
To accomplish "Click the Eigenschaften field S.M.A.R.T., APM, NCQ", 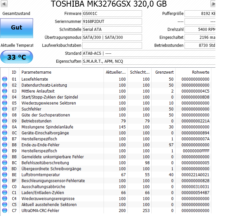I will click(149, 61).
